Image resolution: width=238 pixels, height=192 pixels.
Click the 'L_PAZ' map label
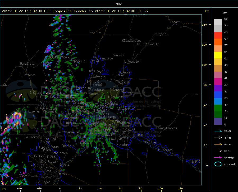point(196,162)
